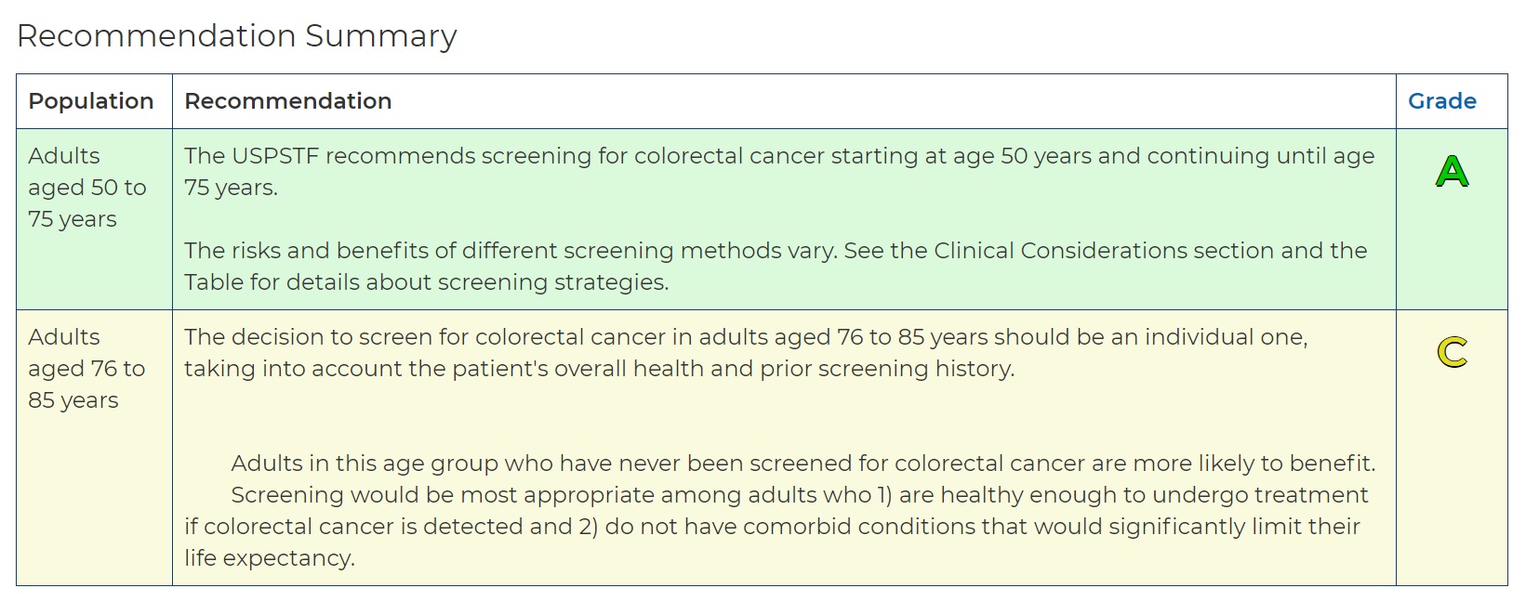The height and width of the screenshot is (601, 1526).
Task: Click the 'life expectancy' text
Action: [x=269, y=558]
